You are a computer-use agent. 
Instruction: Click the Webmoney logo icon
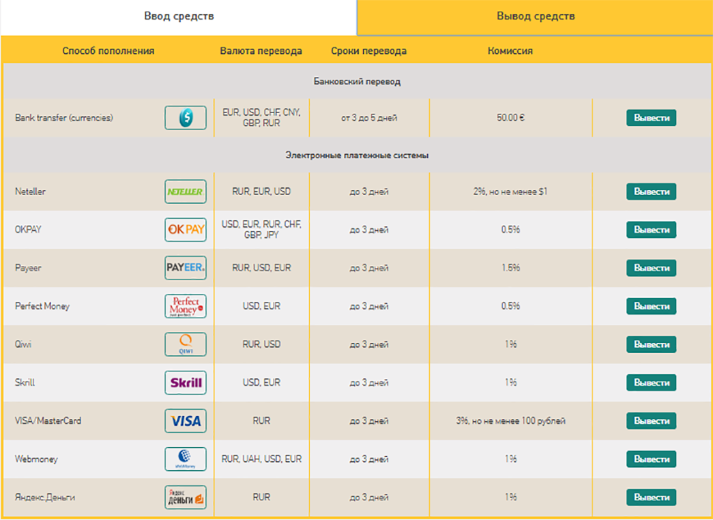[x=186, y=459]
